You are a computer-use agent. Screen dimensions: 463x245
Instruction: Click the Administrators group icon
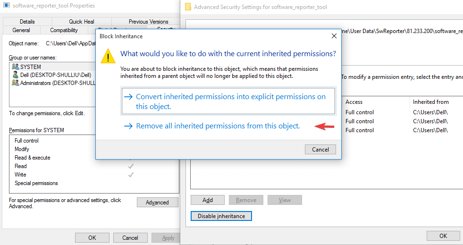click(16, 83)
